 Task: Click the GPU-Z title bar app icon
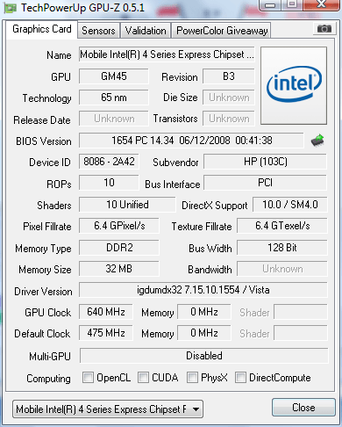pos(10,8)
